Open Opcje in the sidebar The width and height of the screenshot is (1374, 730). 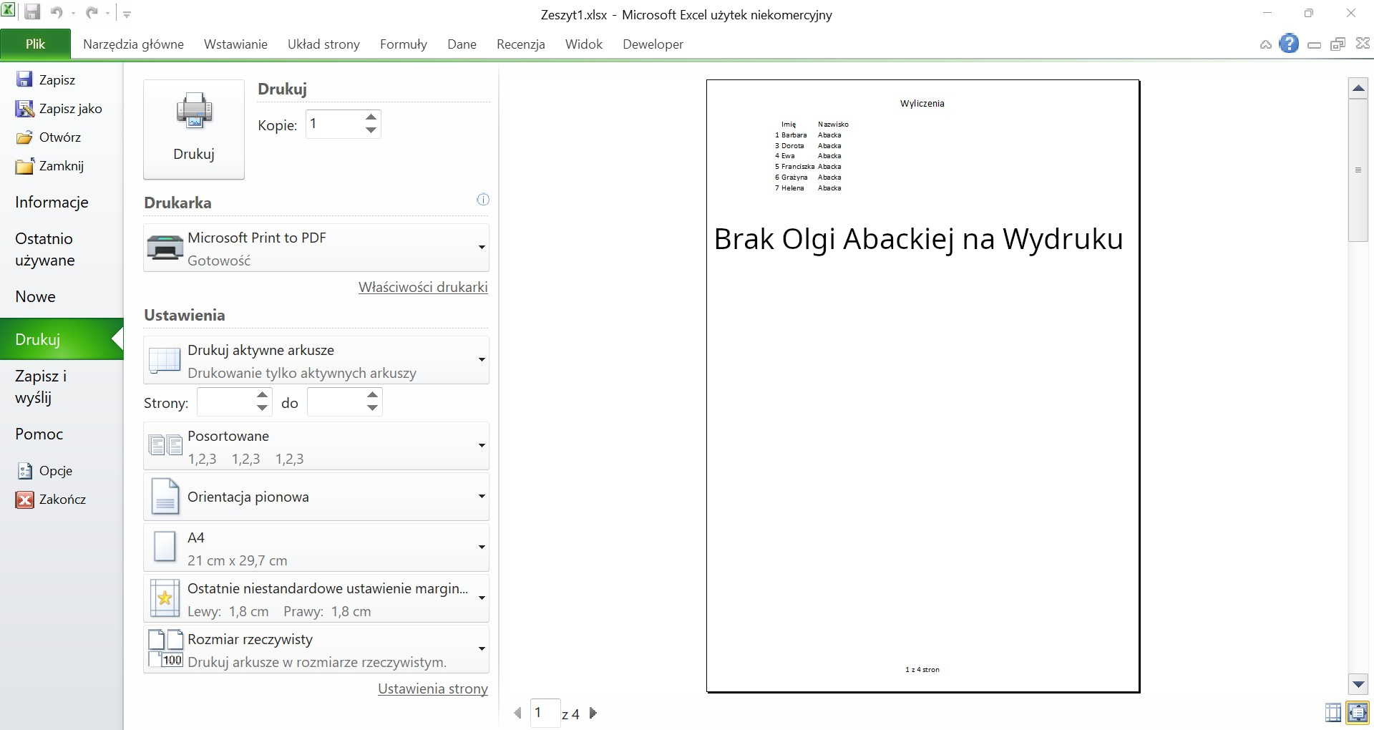[x=44, y=470]
